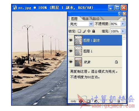Click the 100% fill value field

[x=115, y=31]
